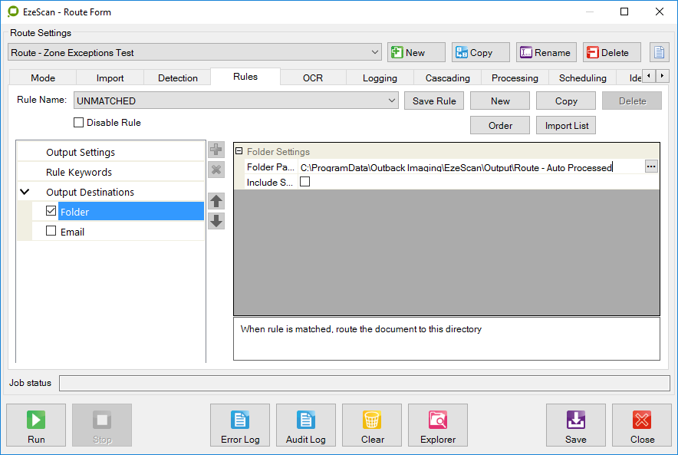This screenshot has height=455, width=678.
Task: Uncheck the Folder output destination
Action: tap(51, 211)
